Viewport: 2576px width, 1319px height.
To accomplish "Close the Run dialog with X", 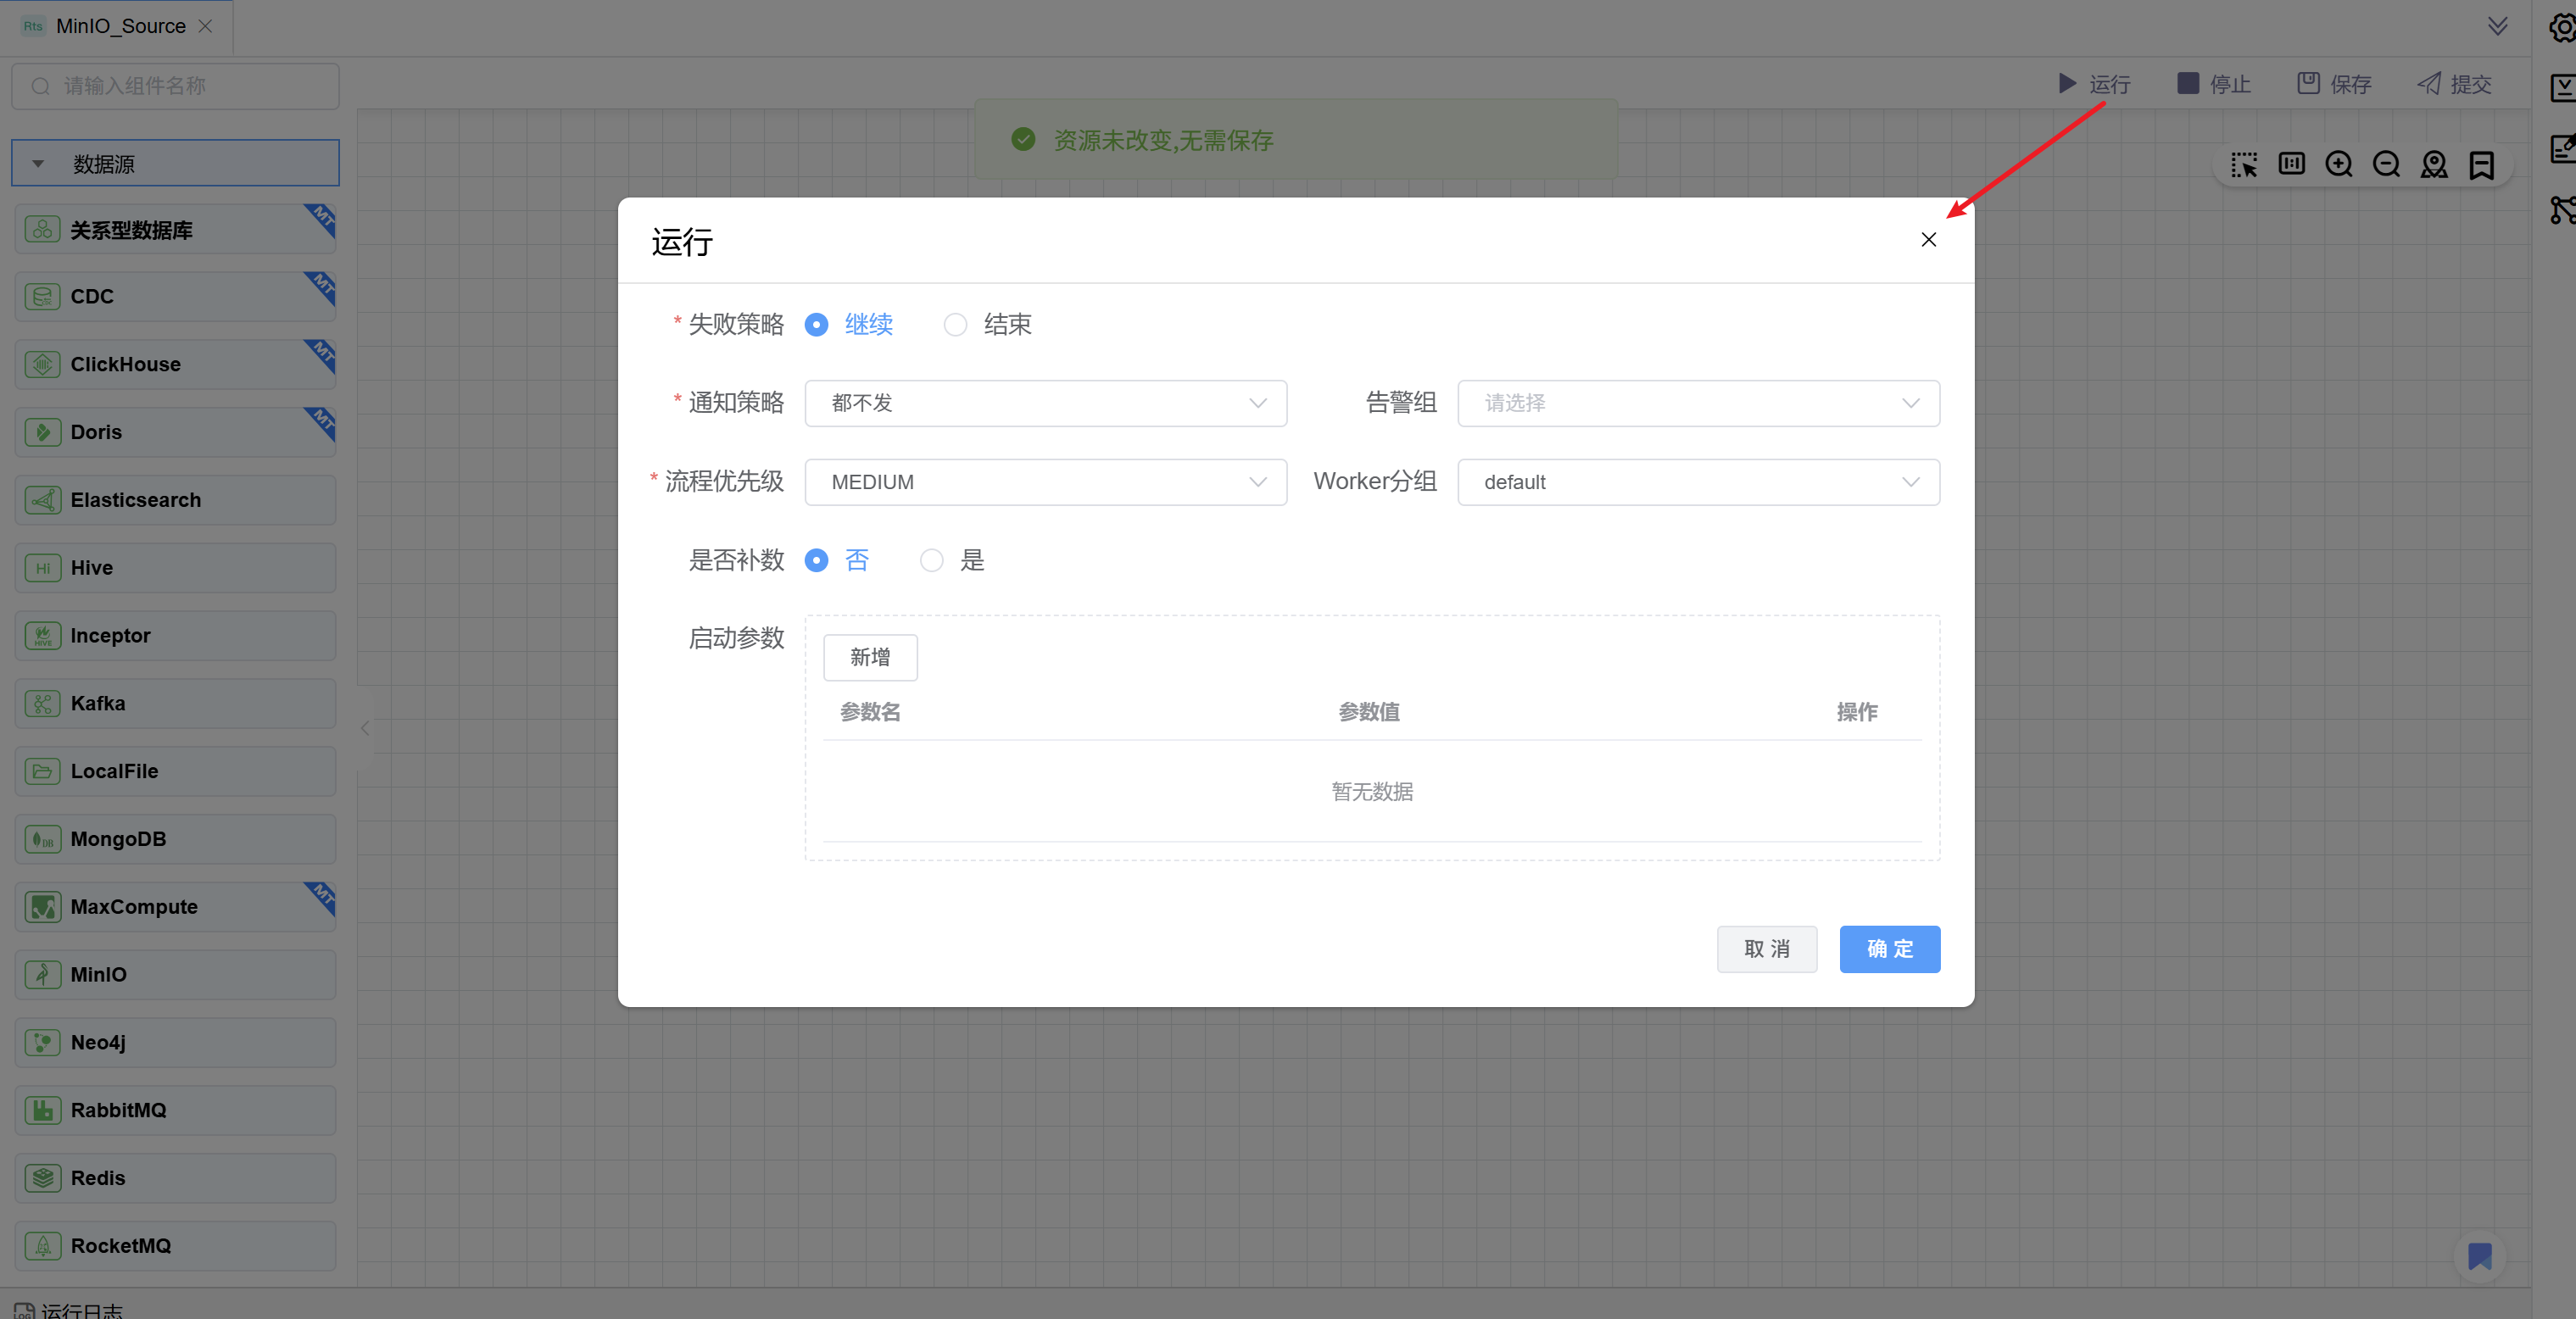I will [x=1928, y=240].
